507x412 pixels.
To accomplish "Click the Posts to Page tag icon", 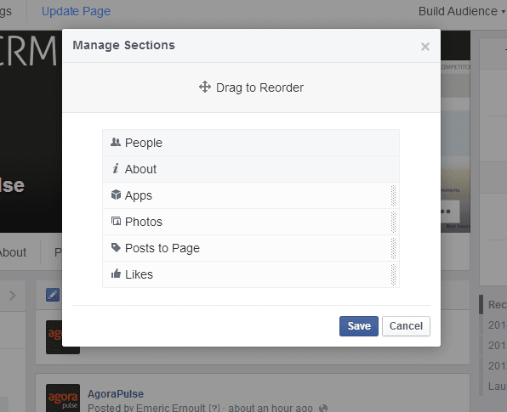I will pos(116,248).
